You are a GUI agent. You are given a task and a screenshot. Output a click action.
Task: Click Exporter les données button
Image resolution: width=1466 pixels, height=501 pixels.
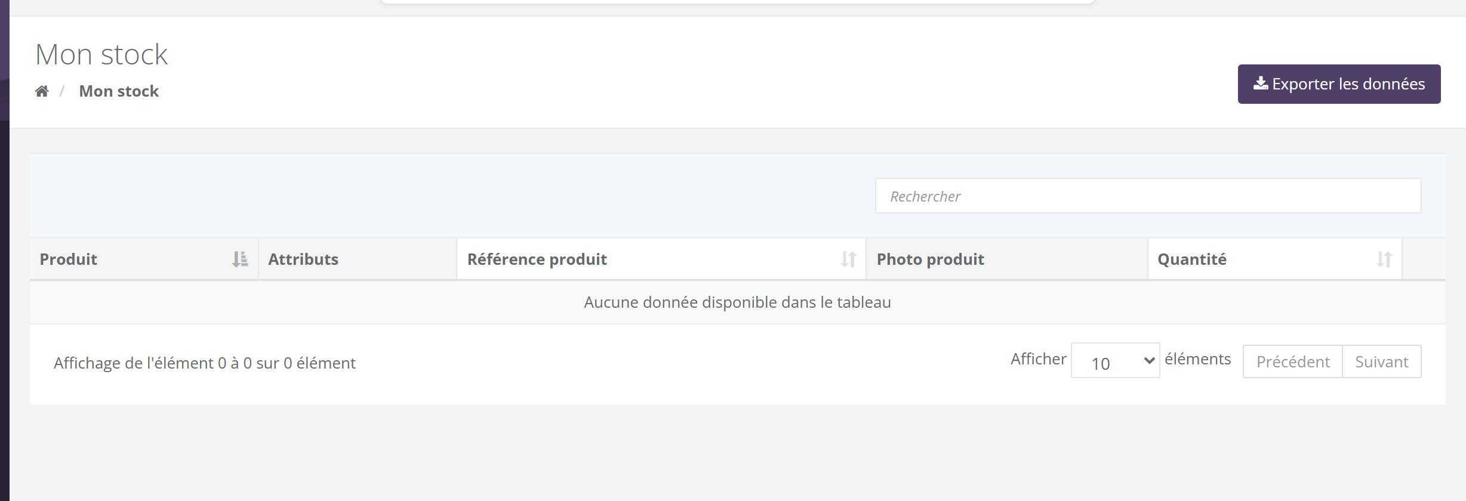click(1339, 84)
